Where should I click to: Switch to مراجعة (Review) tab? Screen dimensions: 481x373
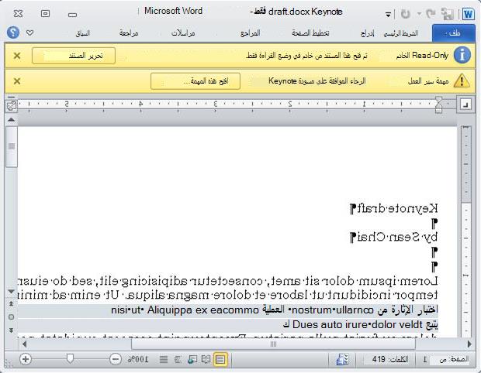pyautogui.click(x=129, y=33)
